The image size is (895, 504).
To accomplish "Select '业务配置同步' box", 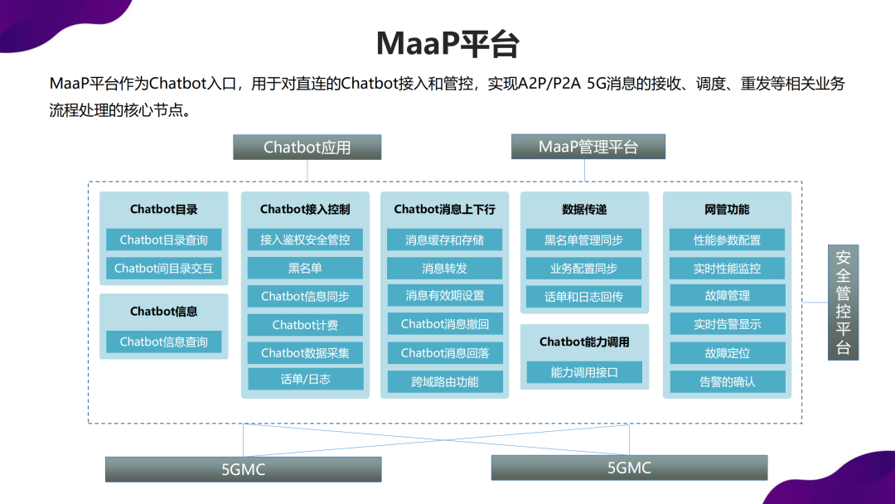I will [584, 269].
